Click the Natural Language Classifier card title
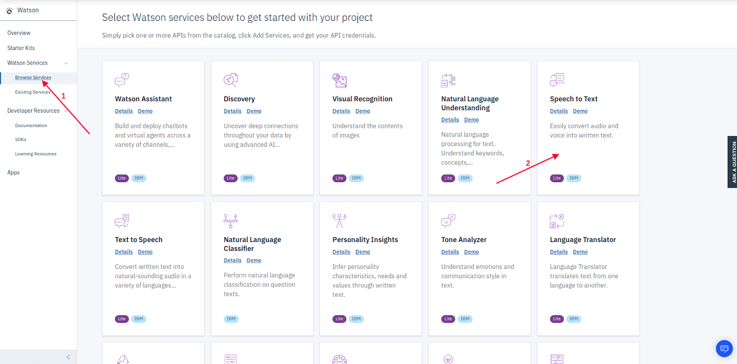The image size is (737, 364). tap(252, 244)
